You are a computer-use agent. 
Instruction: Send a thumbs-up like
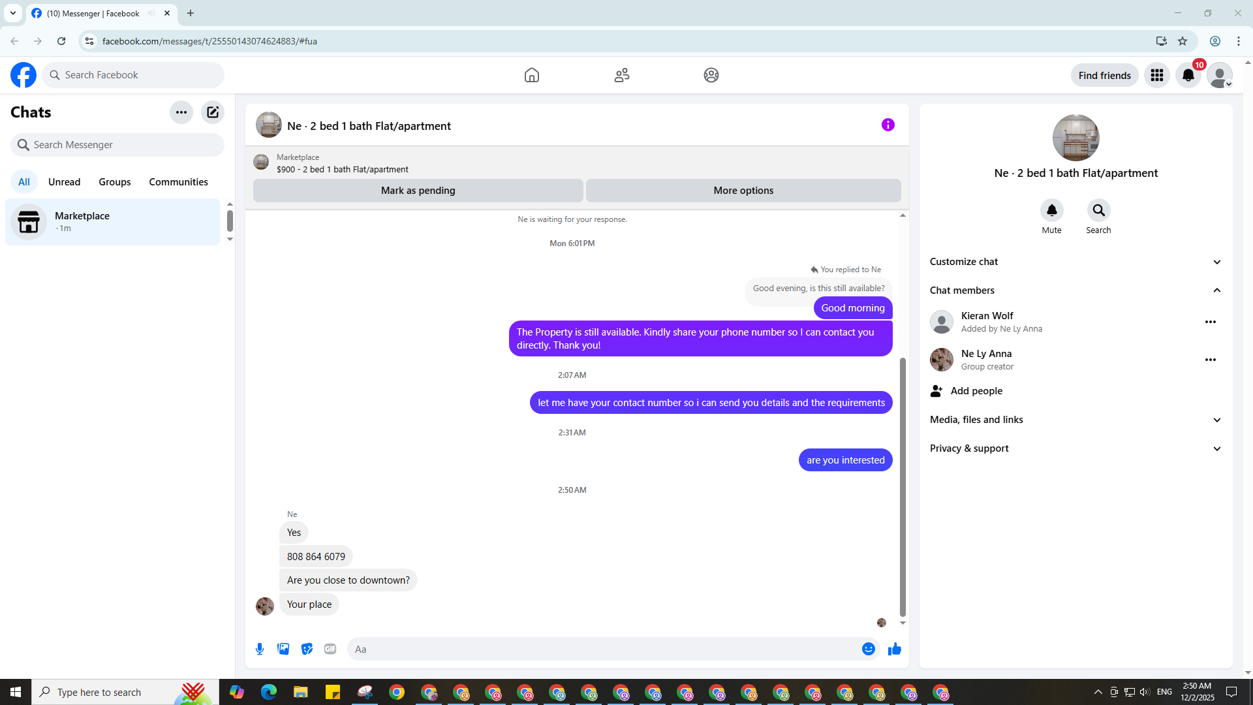point(894,649)
